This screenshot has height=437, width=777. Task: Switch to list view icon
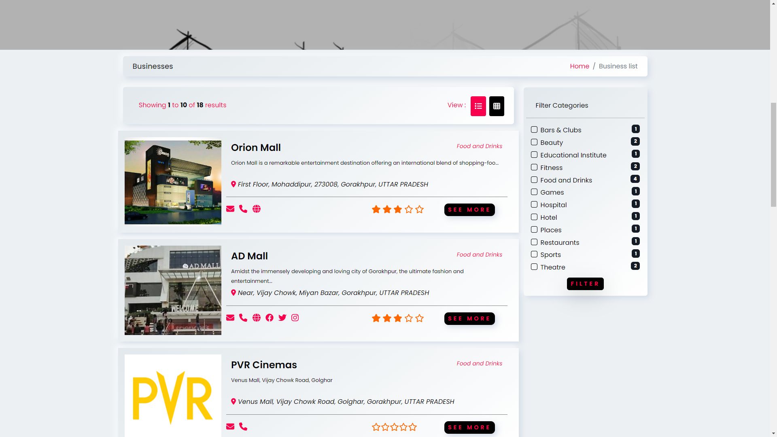pyautogui.click(x=478, y=106)
